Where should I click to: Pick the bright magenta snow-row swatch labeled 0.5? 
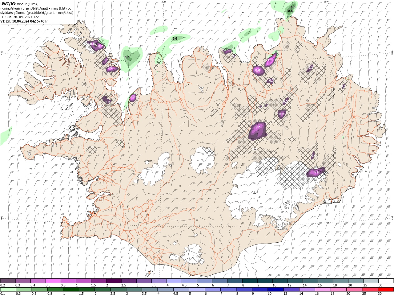[53, 281]
